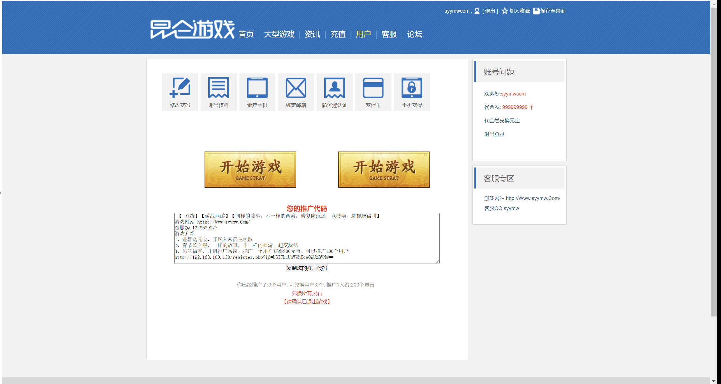The width and height of the screenshot is (721, 384).
Task: Select the 论坛 forum menu item
Action: [x=414, y=34]
